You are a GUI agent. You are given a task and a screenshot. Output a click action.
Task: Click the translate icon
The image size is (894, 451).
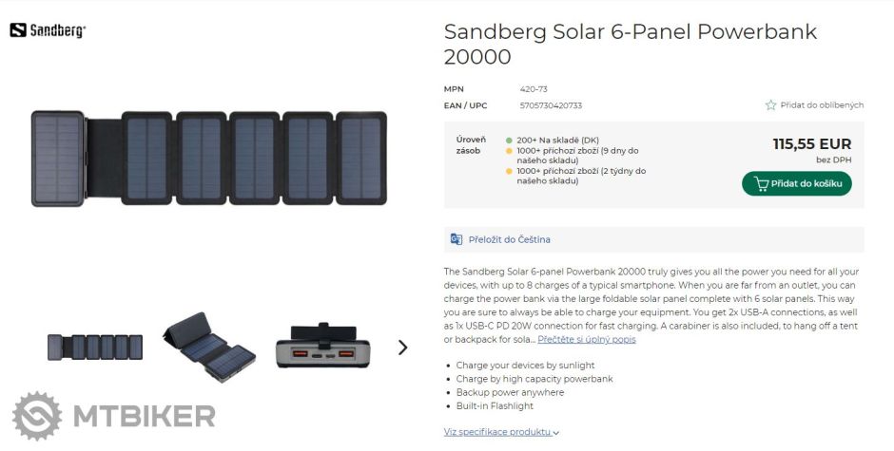pos(457,239)
